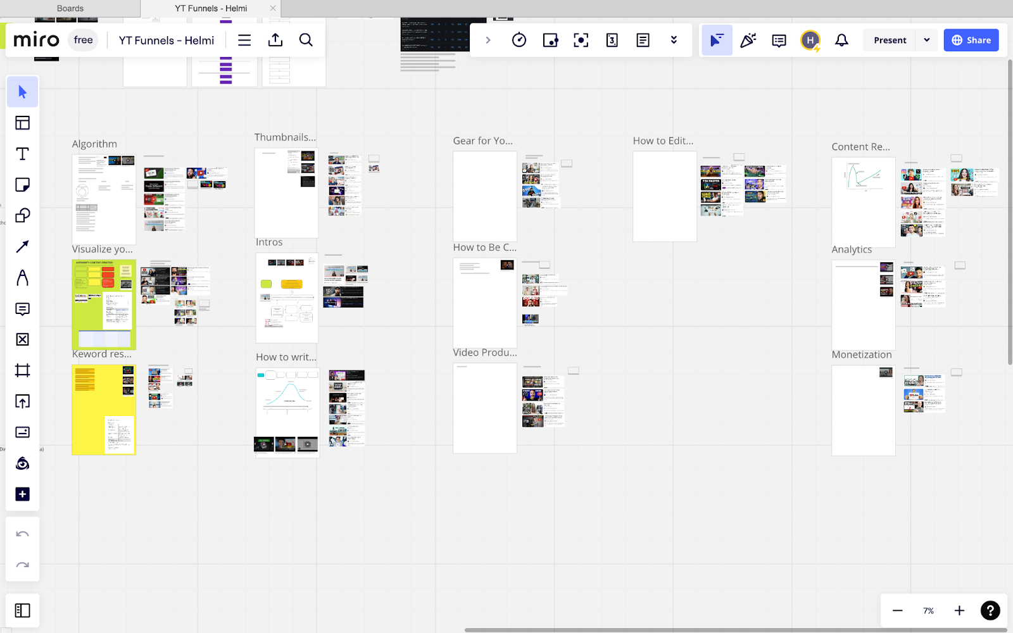Select the Frame tool

pyautogui.click(x=22, y=371)
